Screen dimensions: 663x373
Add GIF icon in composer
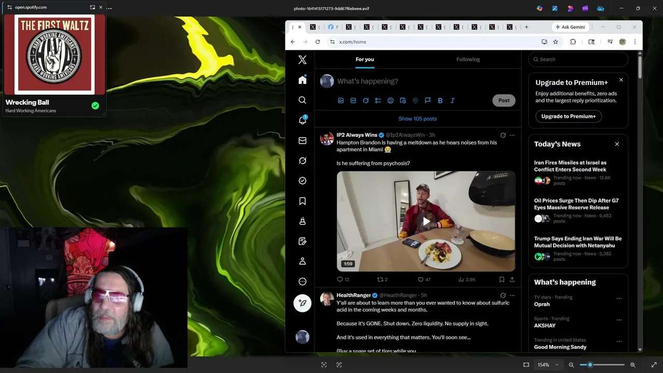coord(353,101)
